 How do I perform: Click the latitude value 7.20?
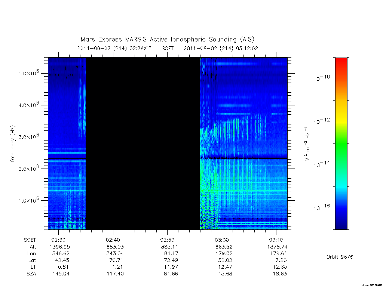(x=281, y=260)
